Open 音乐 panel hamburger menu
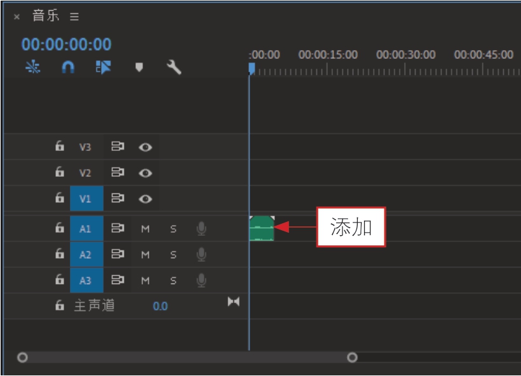521x376 pixels. click(74, 16)
